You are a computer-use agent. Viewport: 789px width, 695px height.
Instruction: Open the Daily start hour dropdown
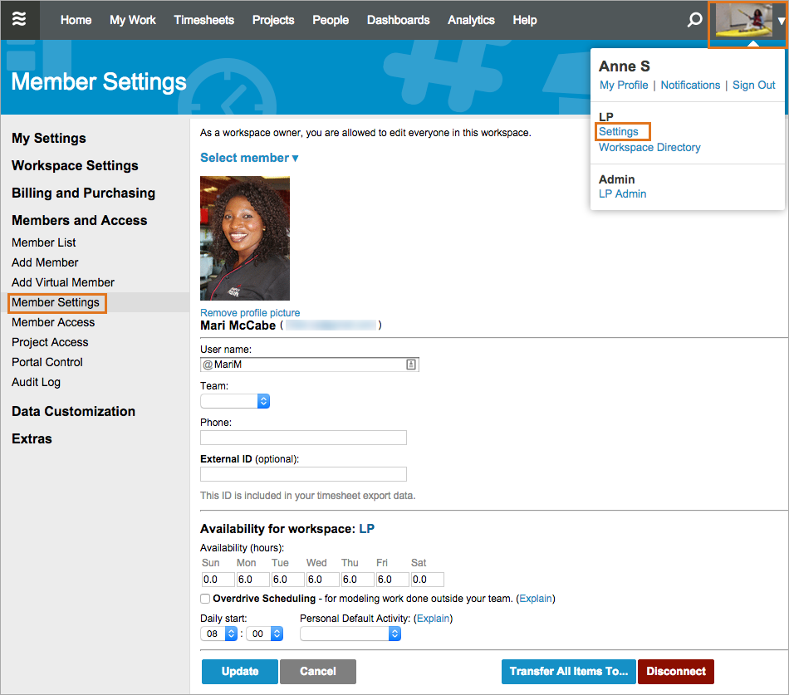pyautogui.click(x=219, y=634)
